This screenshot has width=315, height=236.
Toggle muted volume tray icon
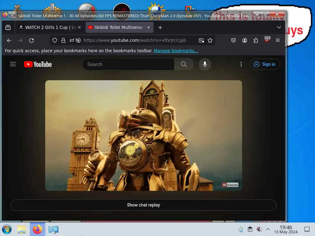point(259,229)
